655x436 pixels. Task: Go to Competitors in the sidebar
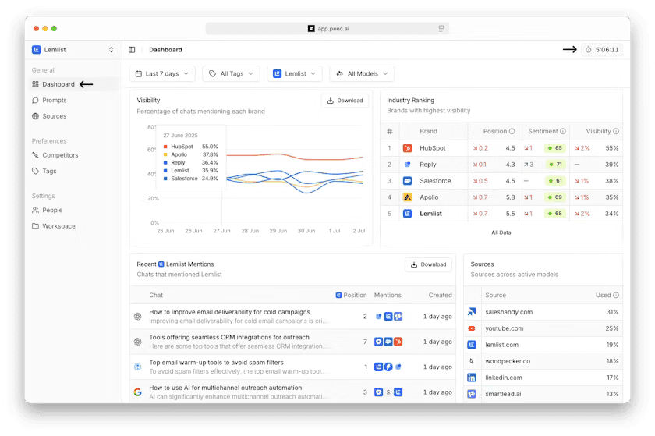60,155
